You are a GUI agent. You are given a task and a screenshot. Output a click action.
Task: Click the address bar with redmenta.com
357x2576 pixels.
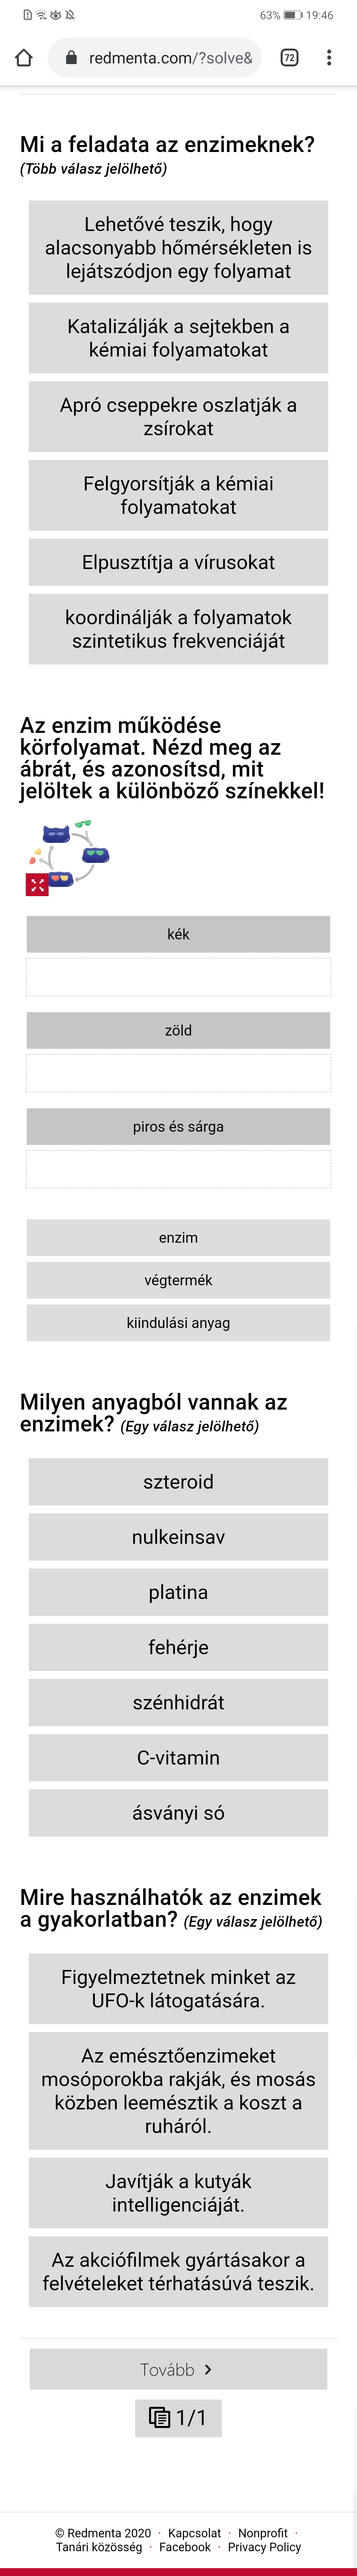tap(160, 58)
